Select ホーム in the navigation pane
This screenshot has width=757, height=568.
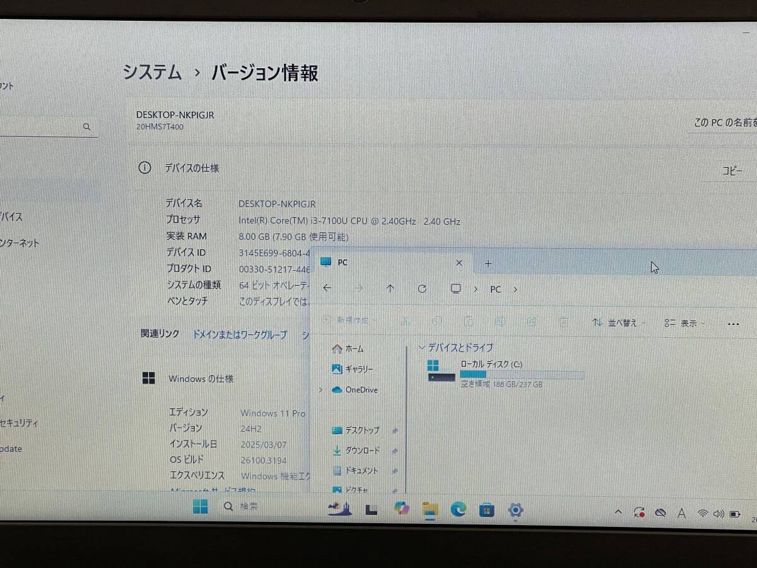pyautogui.click(x=348, y=348)
